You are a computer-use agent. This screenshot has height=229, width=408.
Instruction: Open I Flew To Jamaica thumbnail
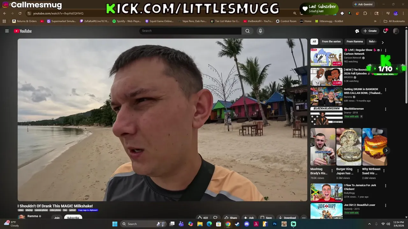[326, 192]
